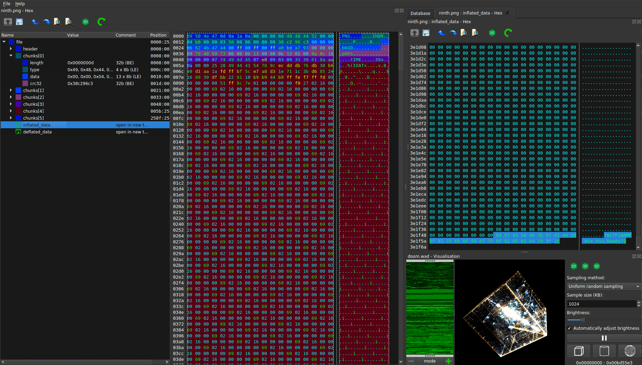Screen dimensions: 642x365
Task: Expand the header tree node
Action: [11, 49]
